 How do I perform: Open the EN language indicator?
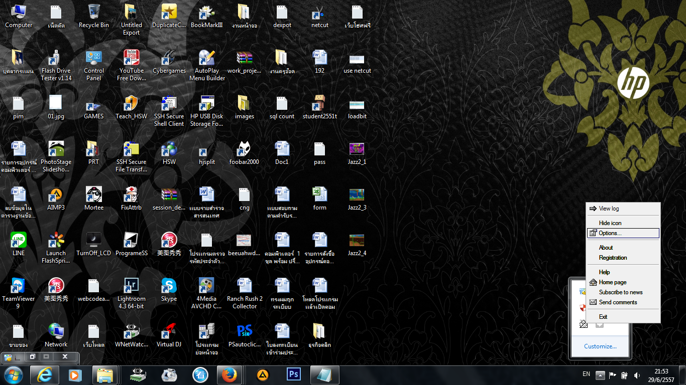tap(586, 374)
